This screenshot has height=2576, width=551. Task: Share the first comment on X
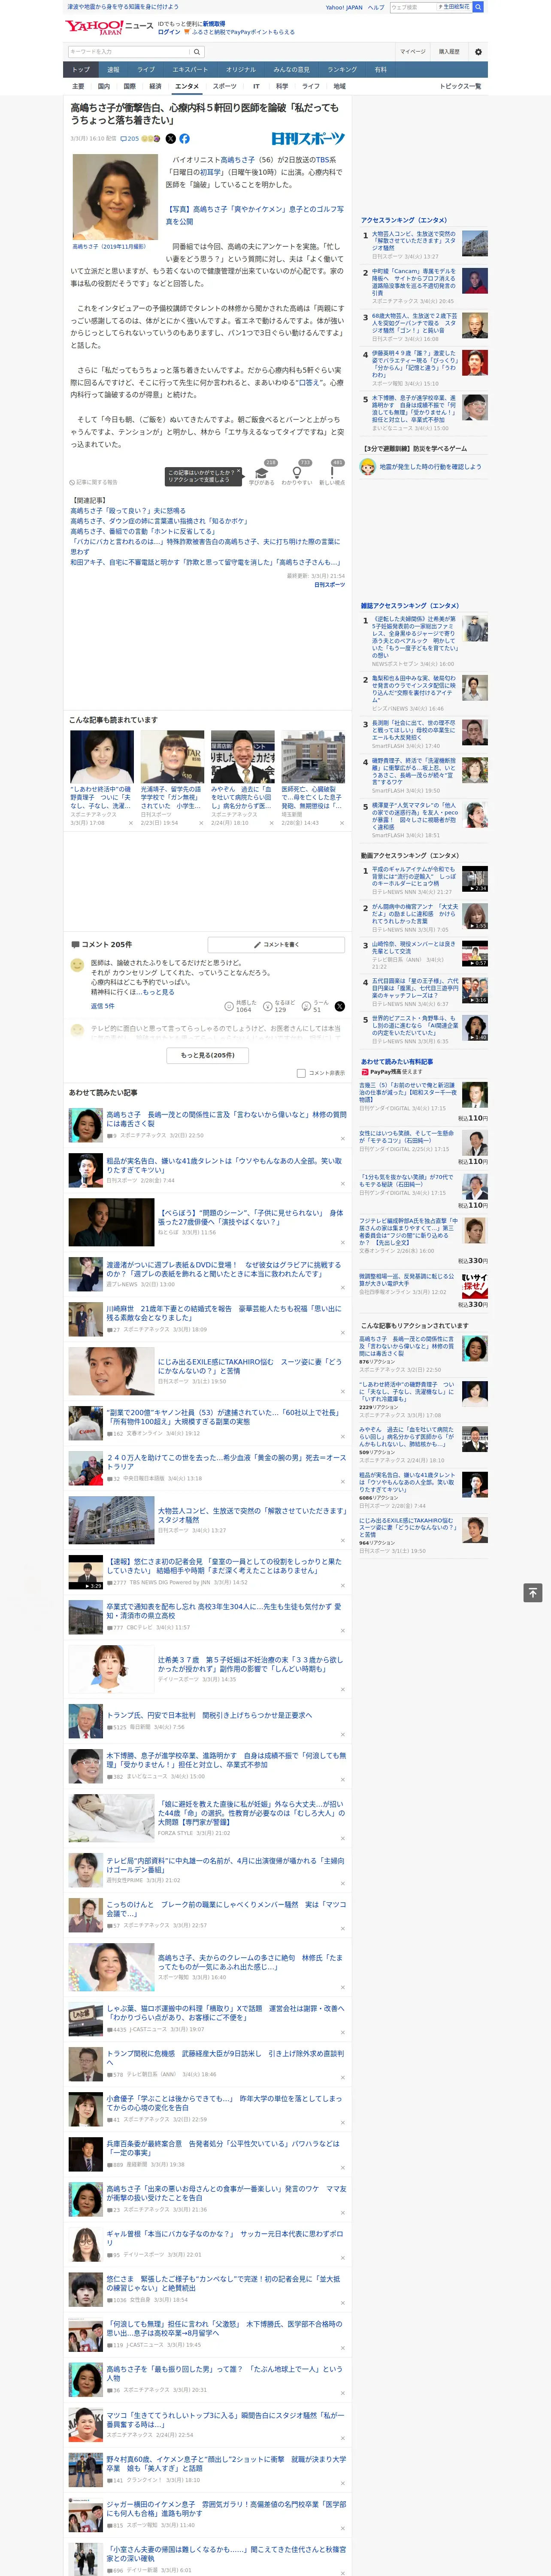[339, 1006]
